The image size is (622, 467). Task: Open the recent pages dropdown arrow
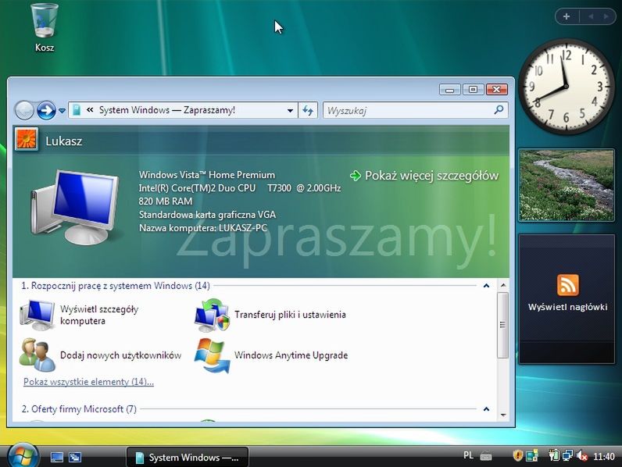pos(63,111)
